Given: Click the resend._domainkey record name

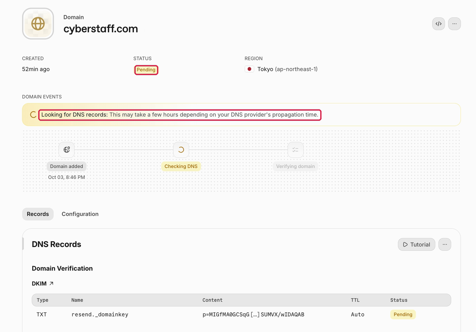Looking at the screenshot, I should [x=100, y=315].
